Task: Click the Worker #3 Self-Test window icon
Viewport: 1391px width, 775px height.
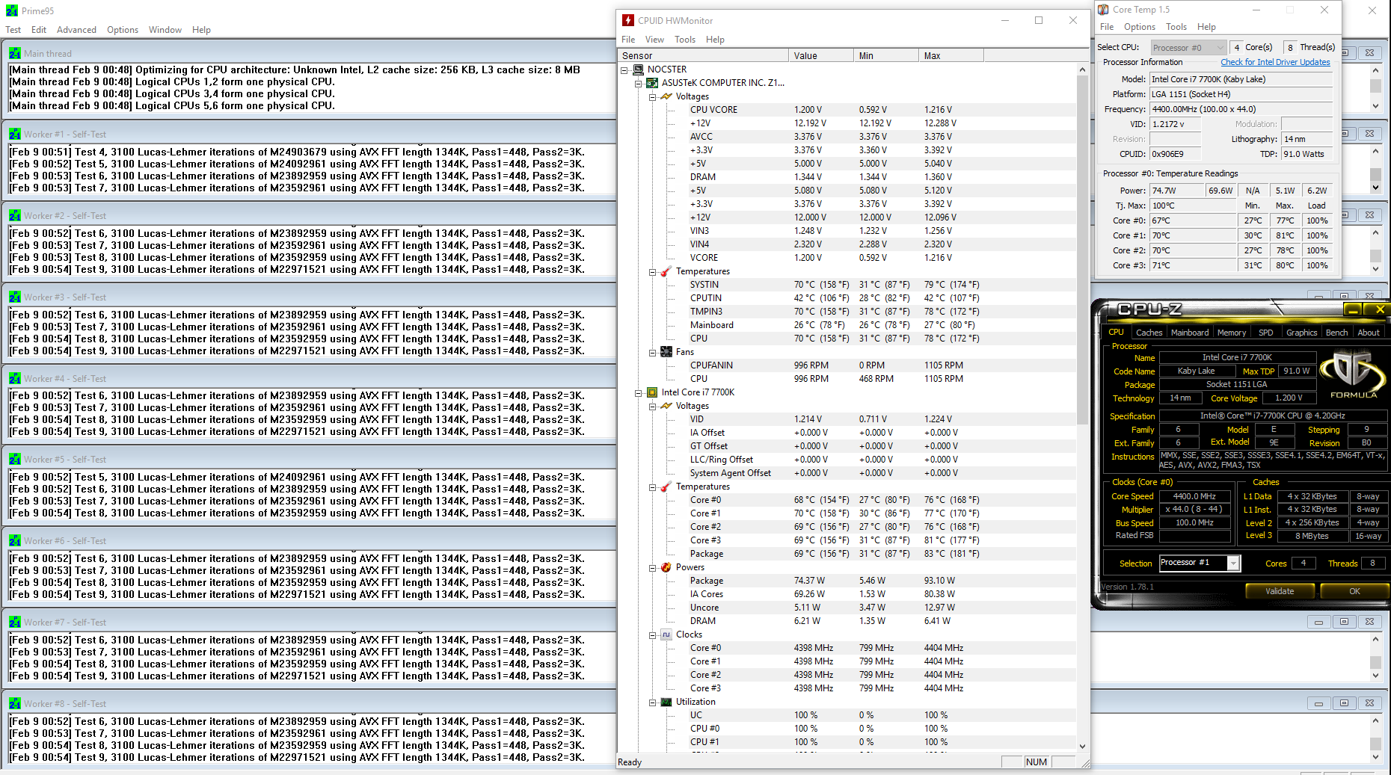Action: 15,297
